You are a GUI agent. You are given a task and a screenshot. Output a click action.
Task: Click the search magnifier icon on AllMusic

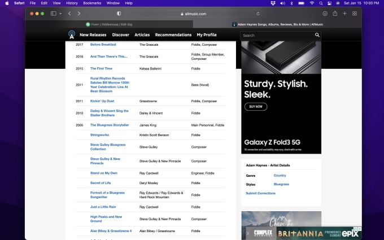click(x=317, y=35)
